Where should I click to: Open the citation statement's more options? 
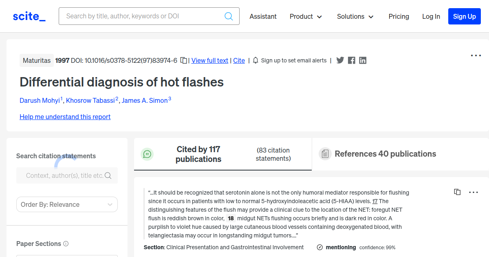tap(473, 192)
